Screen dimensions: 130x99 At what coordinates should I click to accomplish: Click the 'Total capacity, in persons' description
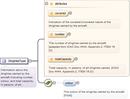pos(87,70)
